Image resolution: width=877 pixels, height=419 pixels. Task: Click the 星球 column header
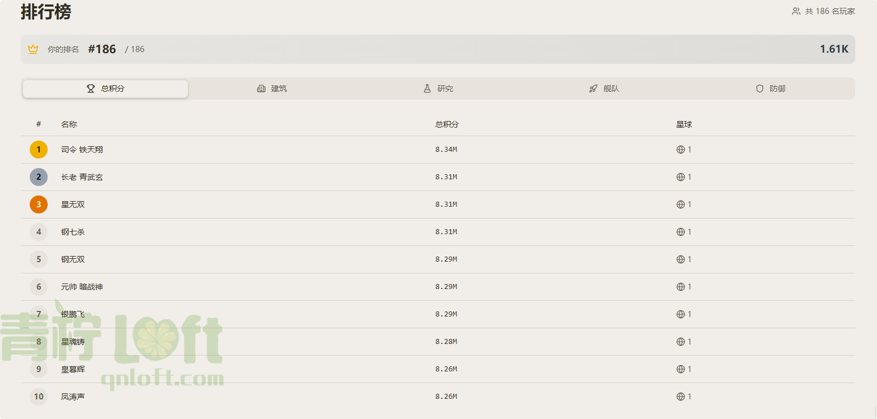click(684, 124)
